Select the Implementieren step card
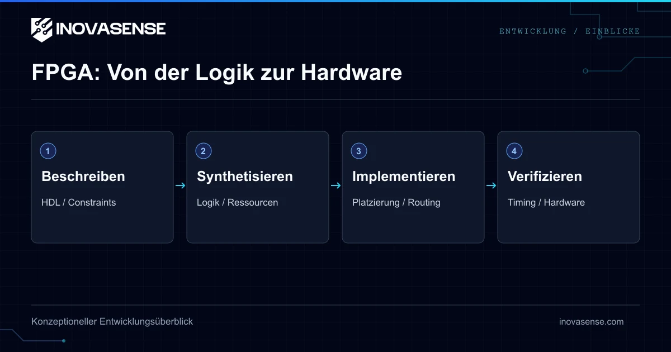 (x=413, y=187)
